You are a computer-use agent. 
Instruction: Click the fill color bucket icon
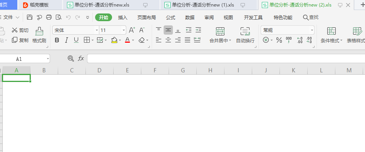(114, 40)
